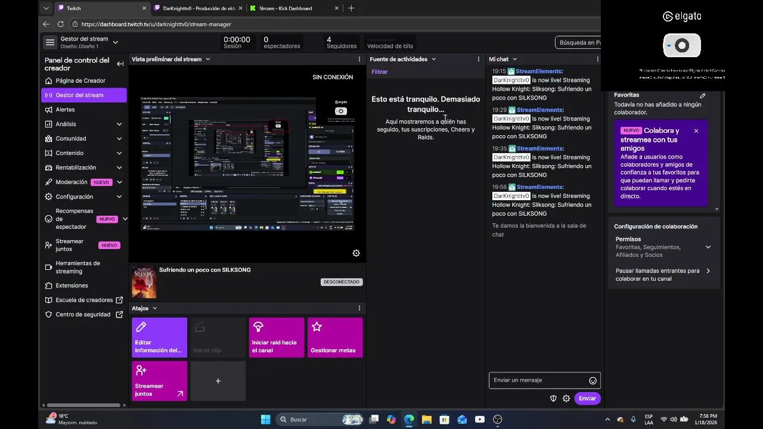The width and height of the screenshot is (763, 429).
Task: Select Gestor del stream in sidebar
Action: (x=84, y=95)
